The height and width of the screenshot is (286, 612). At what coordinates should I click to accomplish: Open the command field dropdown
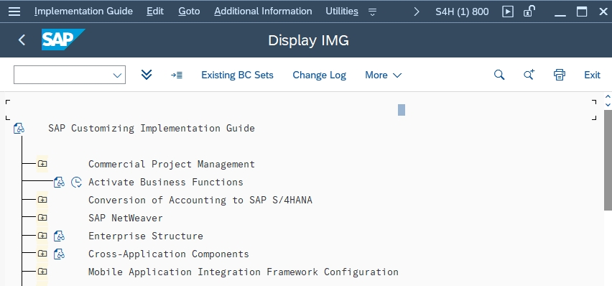(117, 75)
